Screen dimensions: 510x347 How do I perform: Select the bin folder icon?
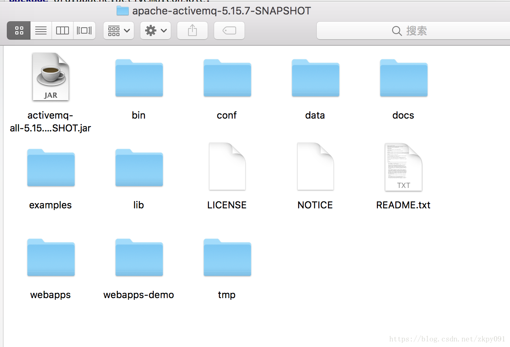139,78
